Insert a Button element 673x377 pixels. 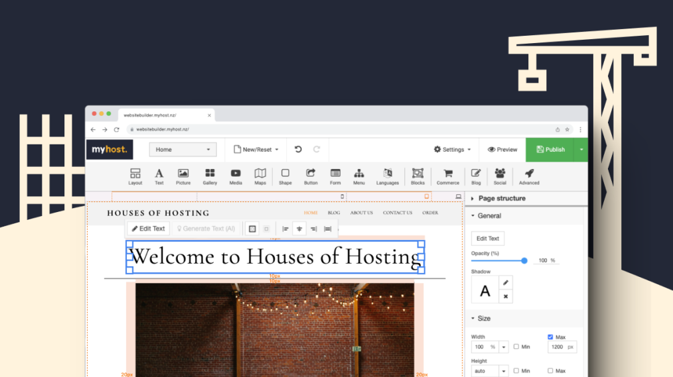click(x=311, y=176)
